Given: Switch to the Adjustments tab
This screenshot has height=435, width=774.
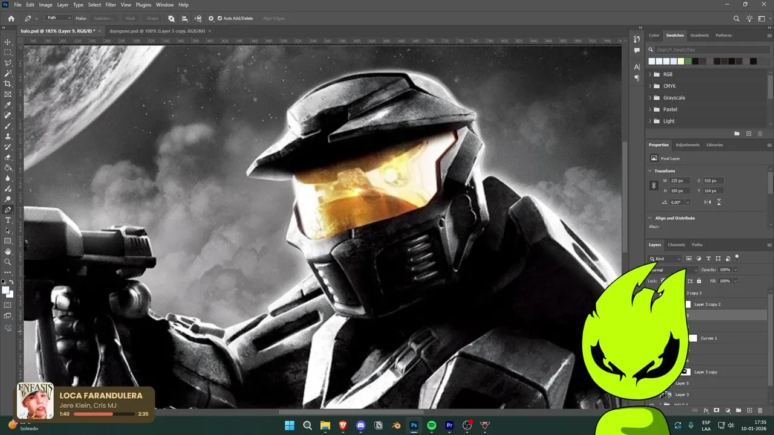Looking at the screenshot, I should coord(688,145).
